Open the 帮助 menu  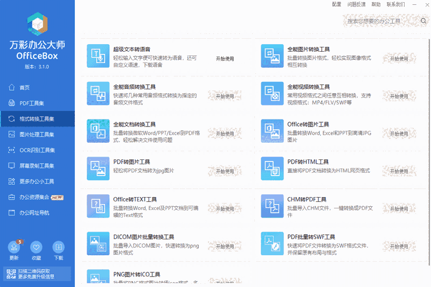[376, 4]
